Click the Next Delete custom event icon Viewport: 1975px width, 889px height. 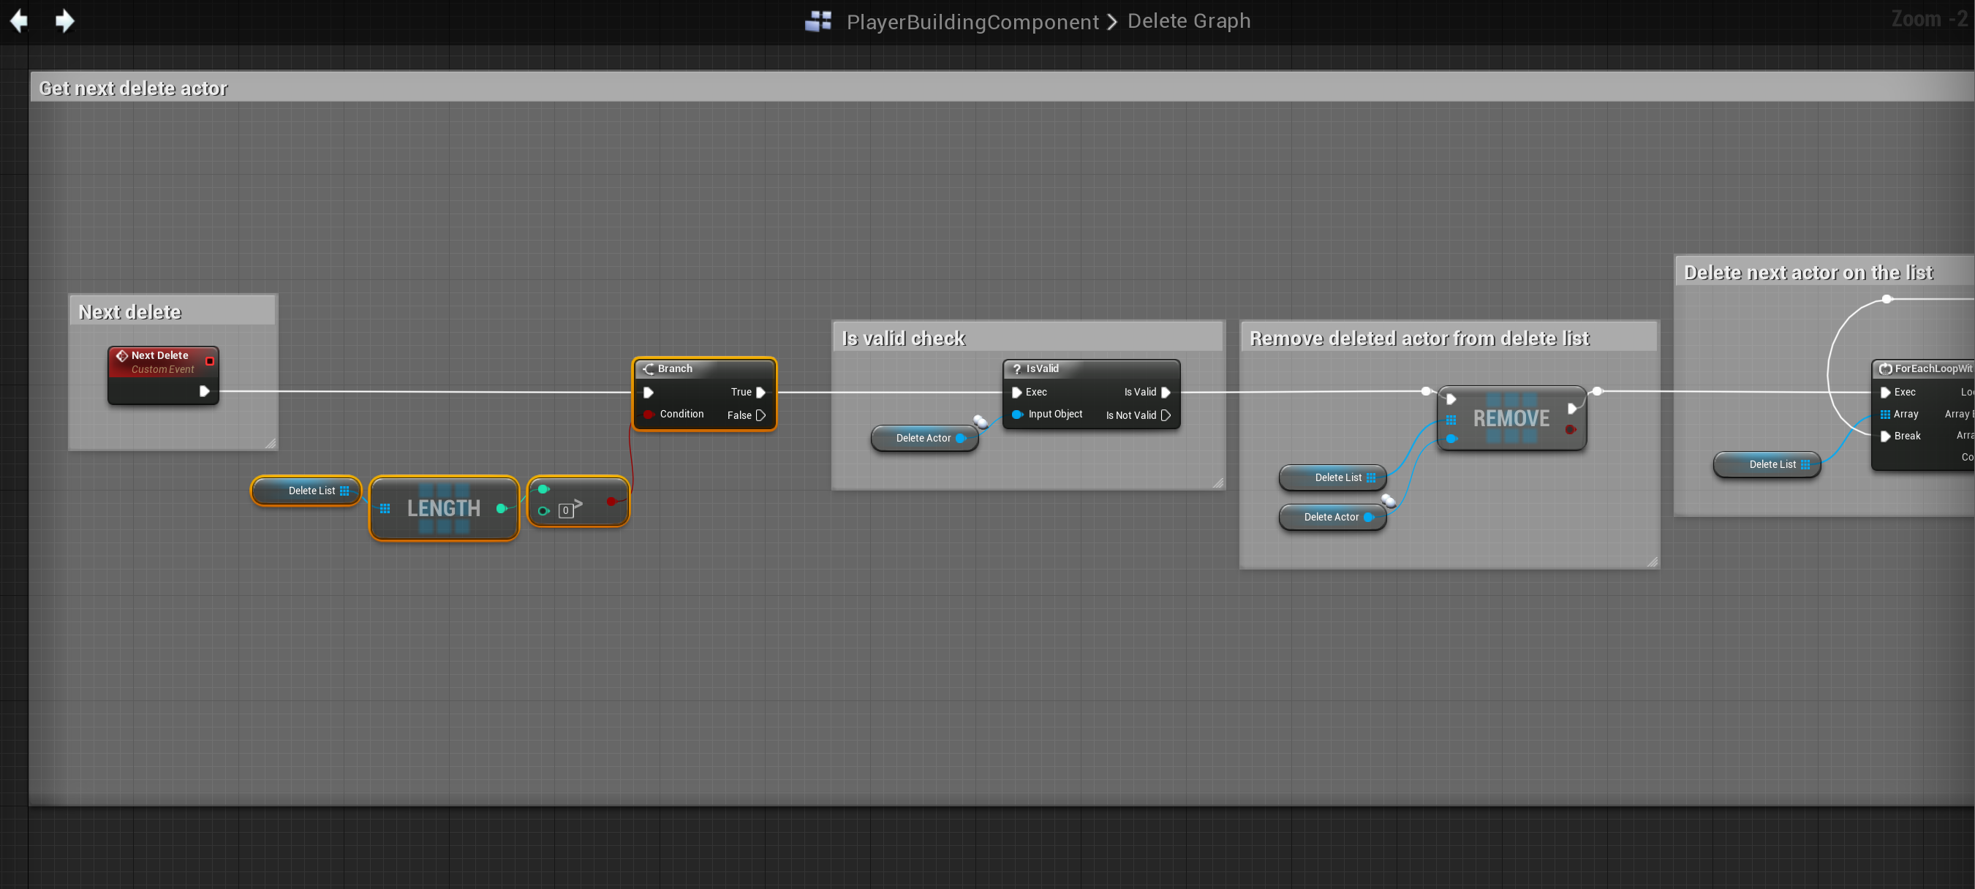122,355
